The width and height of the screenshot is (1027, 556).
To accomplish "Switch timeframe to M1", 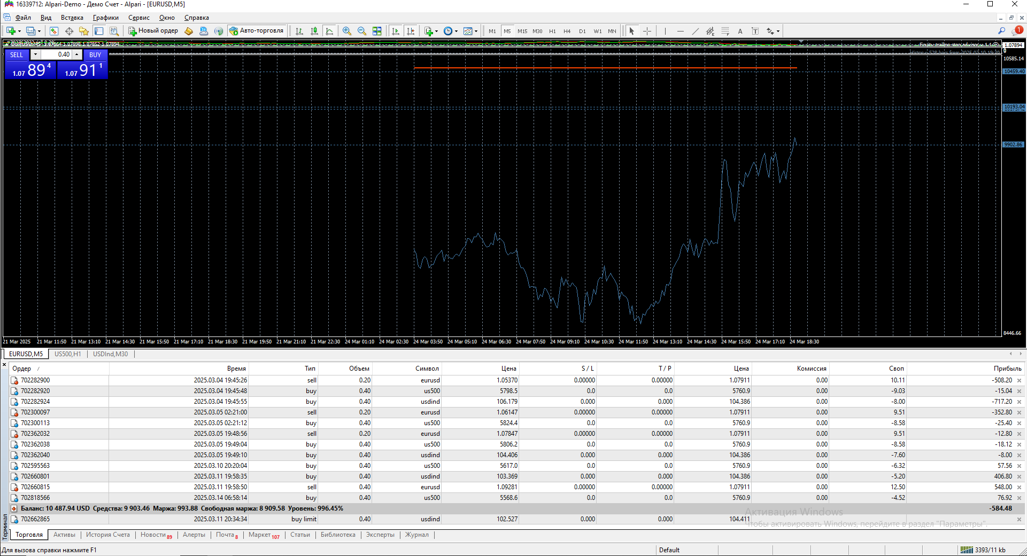I will pos(492,31).
